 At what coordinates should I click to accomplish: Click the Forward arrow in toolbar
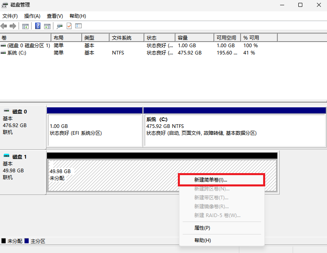point(13,26)
